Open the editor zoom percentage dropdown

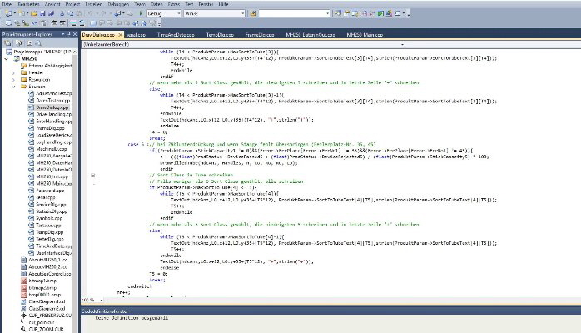(102, 300)
